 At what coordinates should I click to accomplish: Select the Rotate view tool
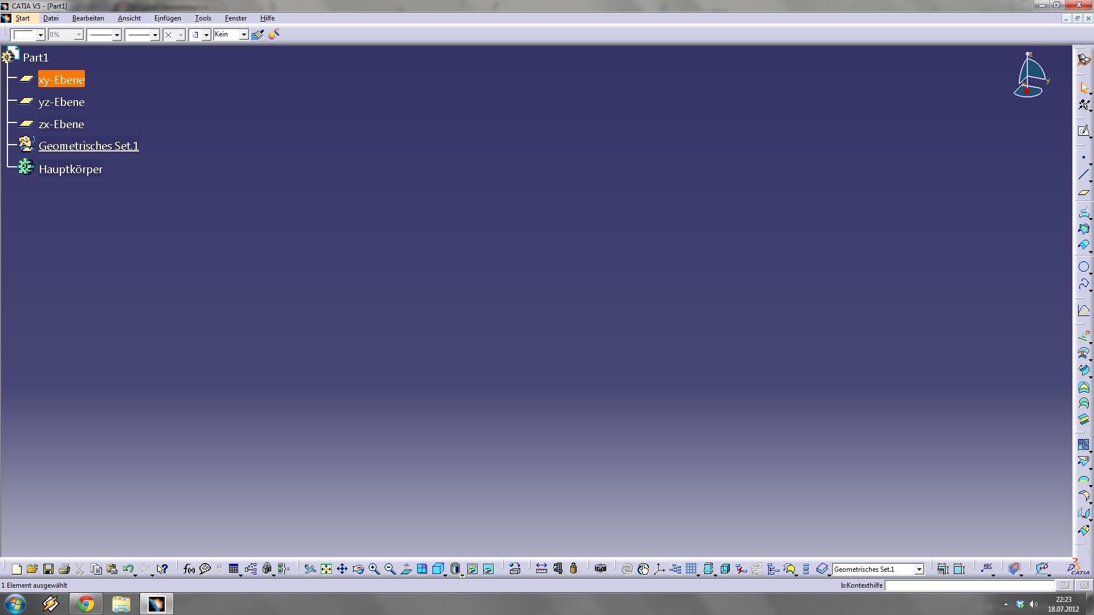pos(358,569)
